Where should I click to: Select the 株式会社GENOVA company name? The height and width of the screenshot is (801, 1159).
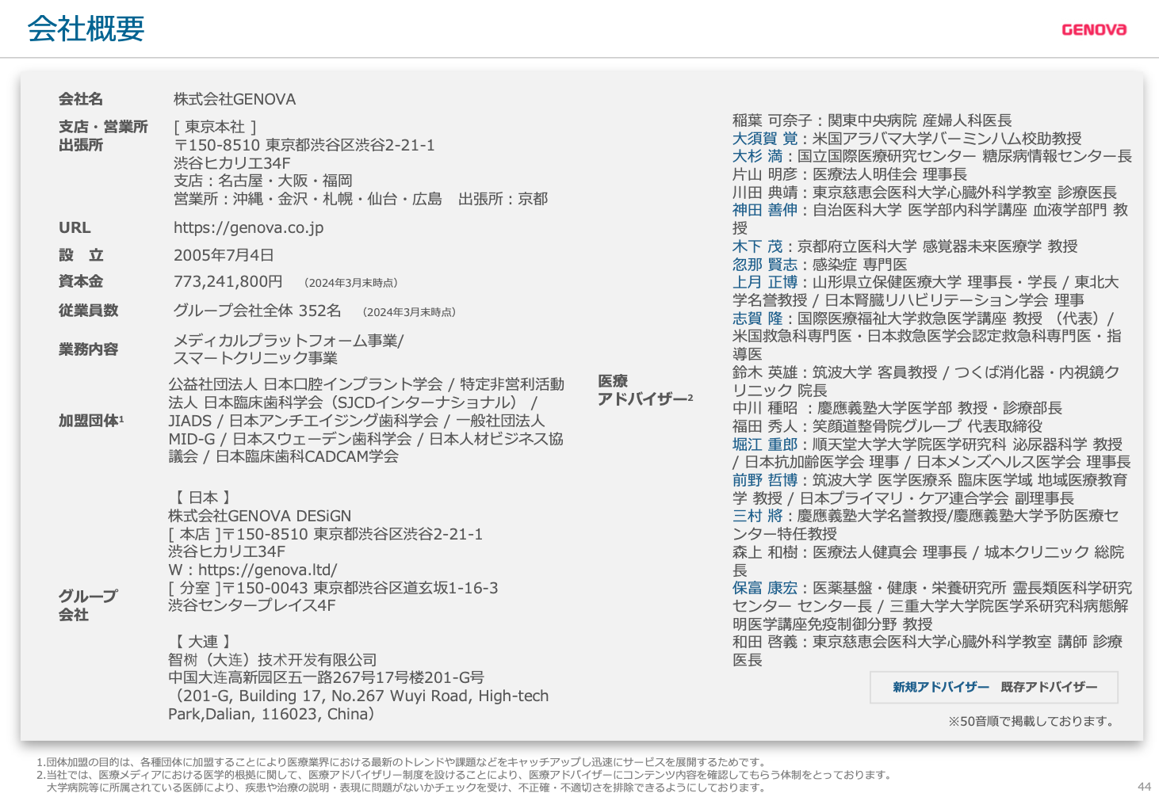point(235,99)
